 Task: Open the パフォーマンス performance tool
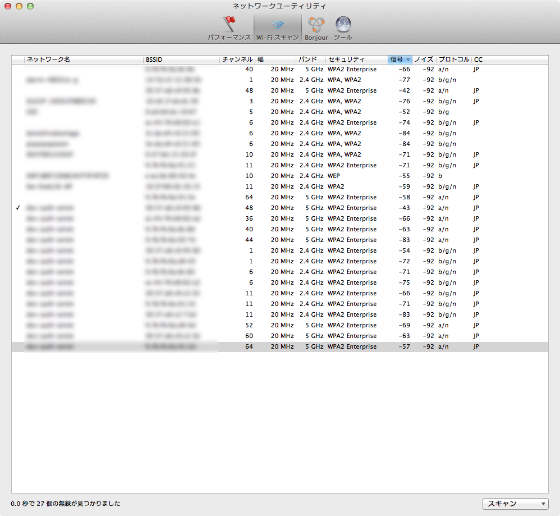[228, 28]
